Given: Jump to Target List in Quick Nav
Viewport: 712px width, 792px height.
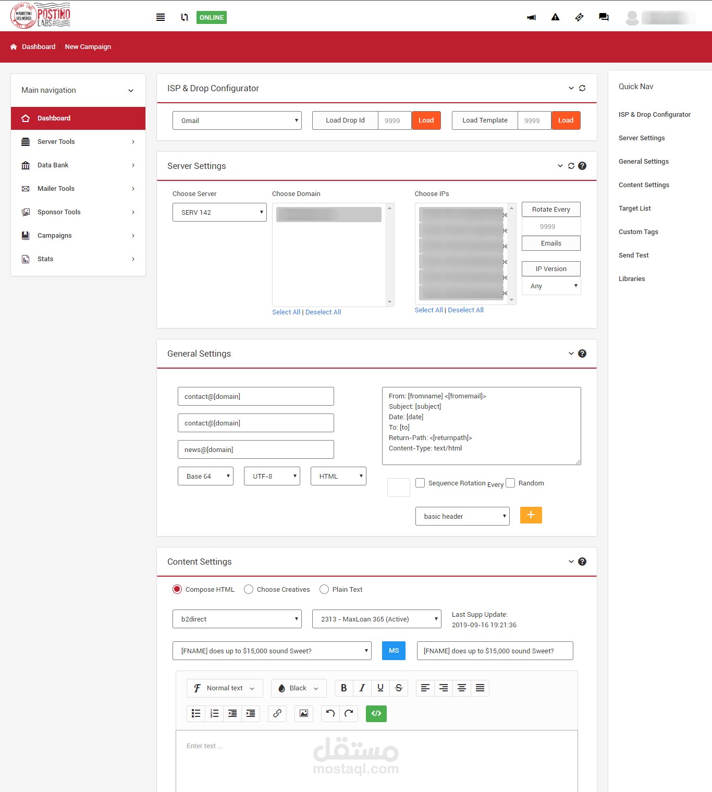Looking at the screenshot, I should 635,209.
